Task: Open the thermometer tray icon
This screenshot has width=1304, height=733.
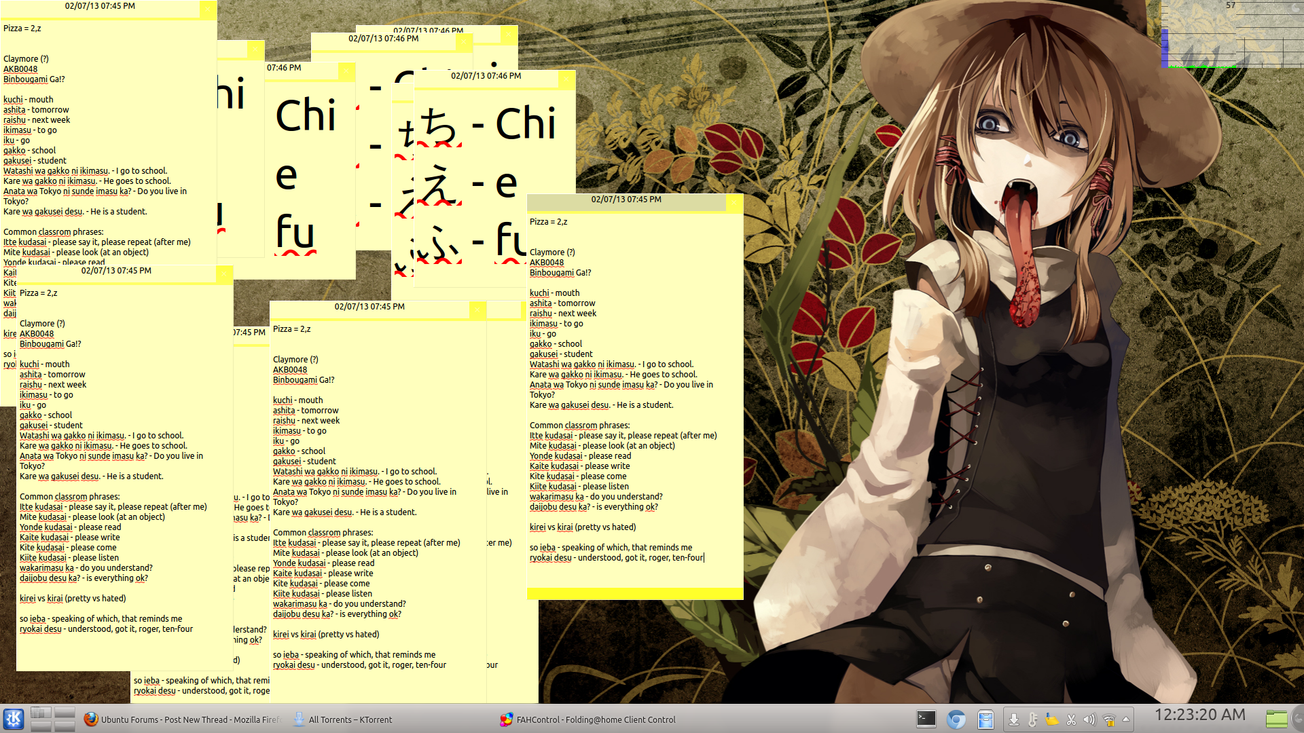Action: (1033, 719)
